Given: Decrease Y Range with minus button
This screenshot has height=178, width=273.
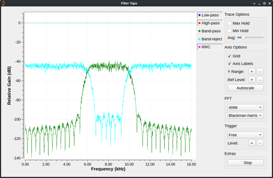Looking at the screenshot, I should pyautogui.click(x=260, y=72).
